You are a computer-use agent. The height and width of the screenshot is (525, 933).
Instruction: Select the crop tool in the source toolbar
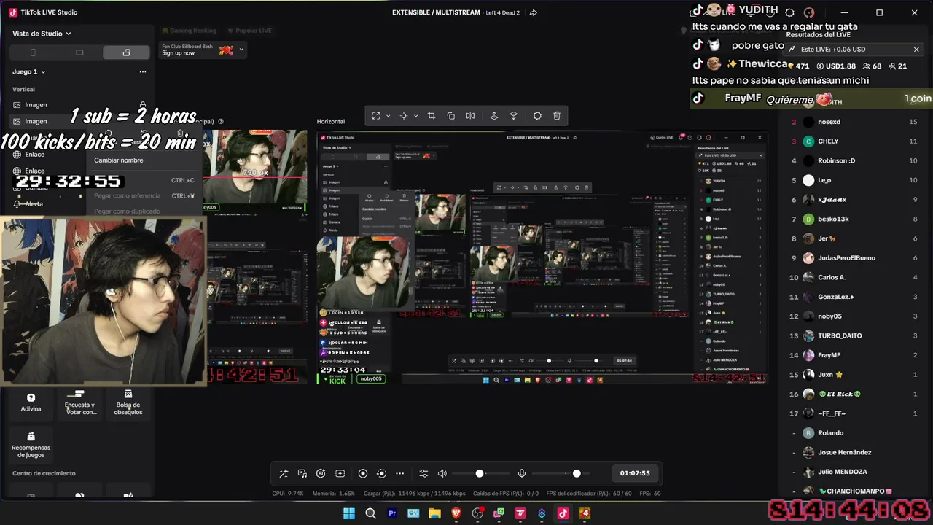(x=432, y=116)
